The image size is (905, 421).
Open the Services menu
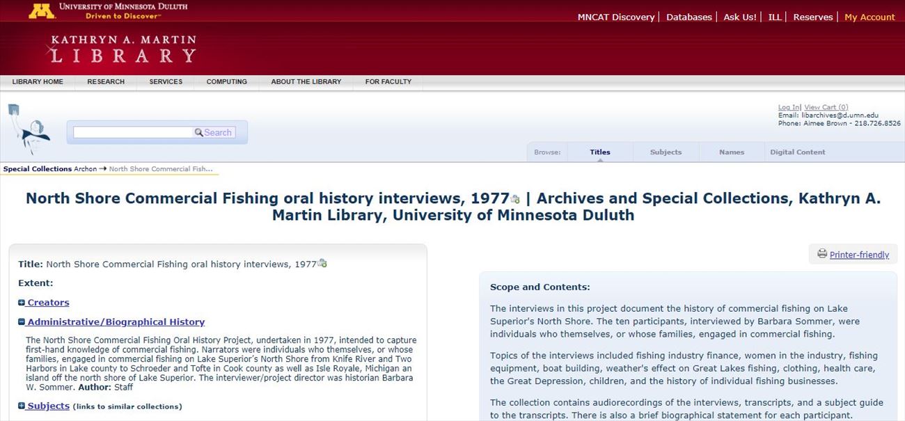(x=166, y=81)
